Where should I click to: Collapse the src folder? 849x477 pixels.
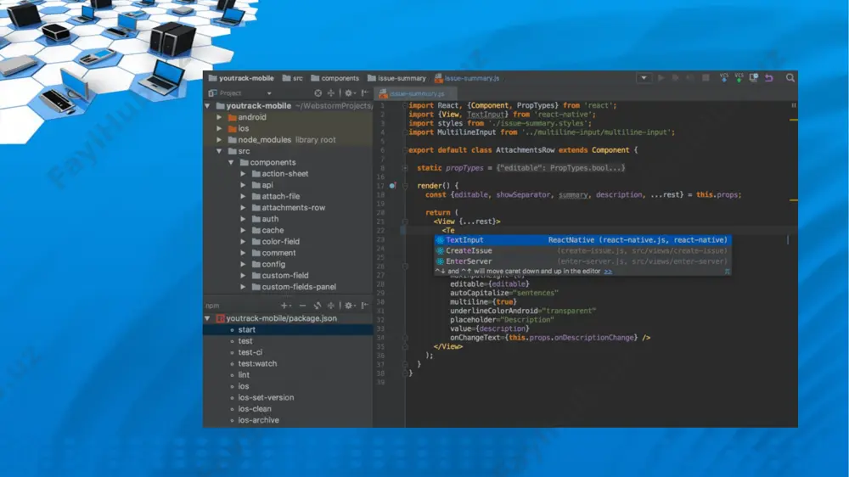(x=219, y=151)
